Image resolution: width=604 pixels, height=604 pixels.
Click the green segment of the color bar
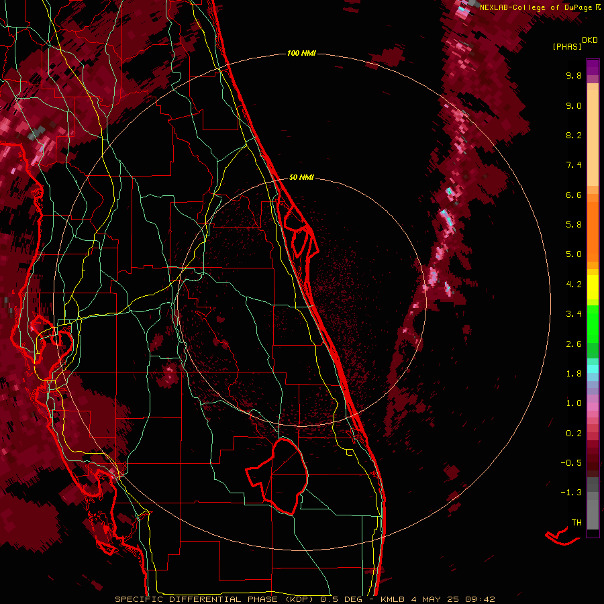click(593, 332)
